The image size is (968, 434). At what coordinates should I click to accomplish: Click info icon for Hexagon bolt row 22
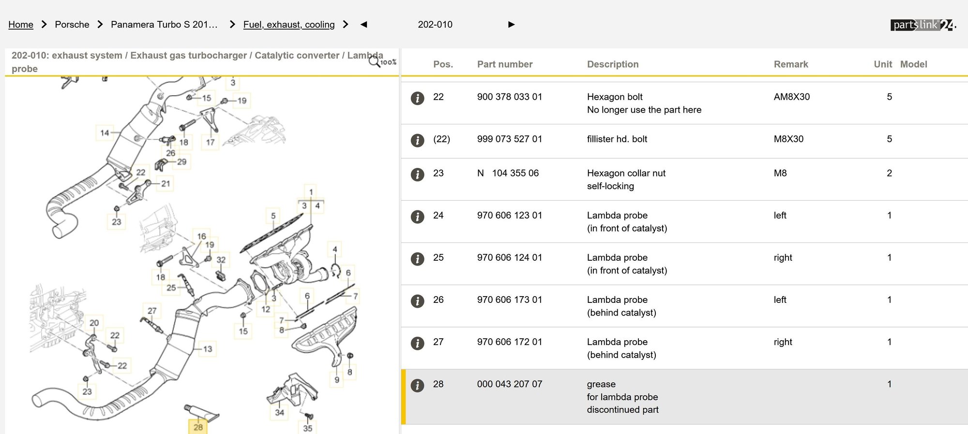point(417,98)
